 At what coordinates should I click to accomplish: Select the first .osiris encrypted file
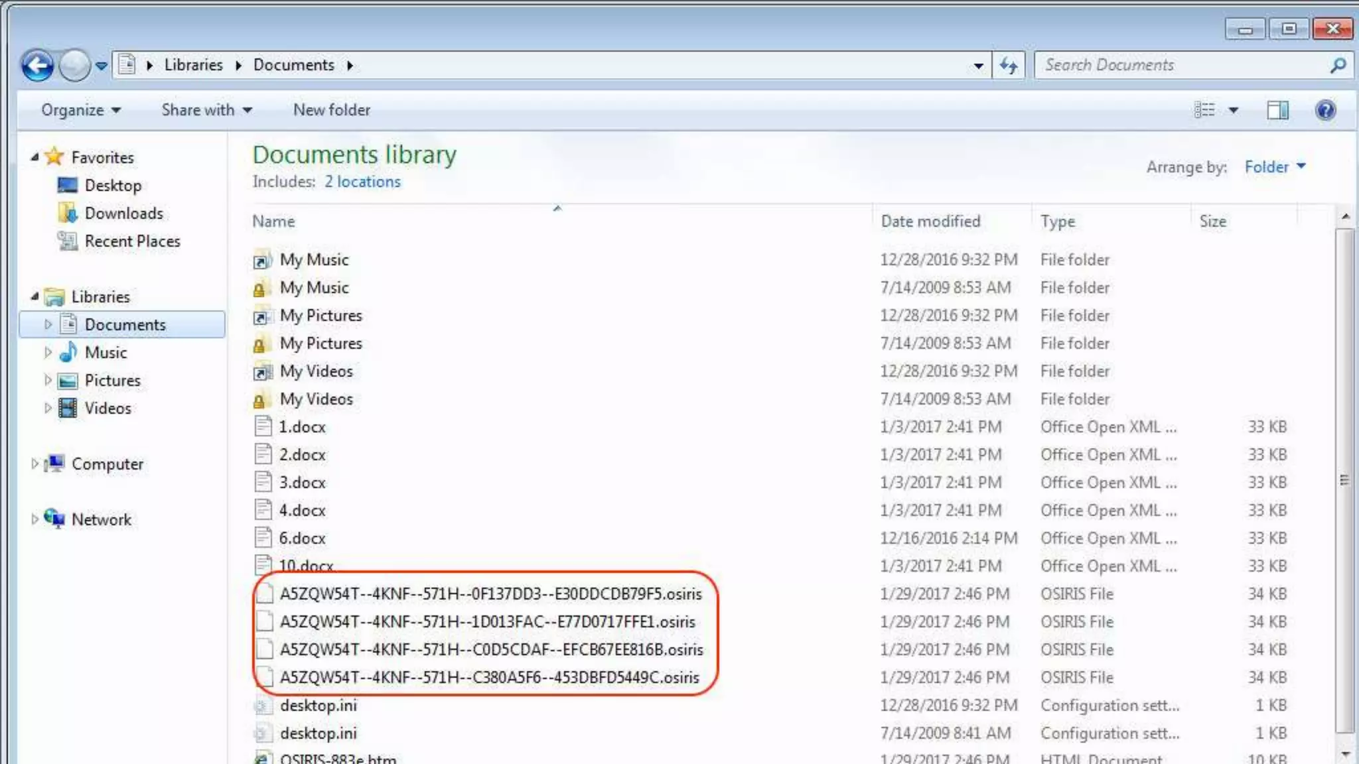pyautogui.click(x=490, y=594)
